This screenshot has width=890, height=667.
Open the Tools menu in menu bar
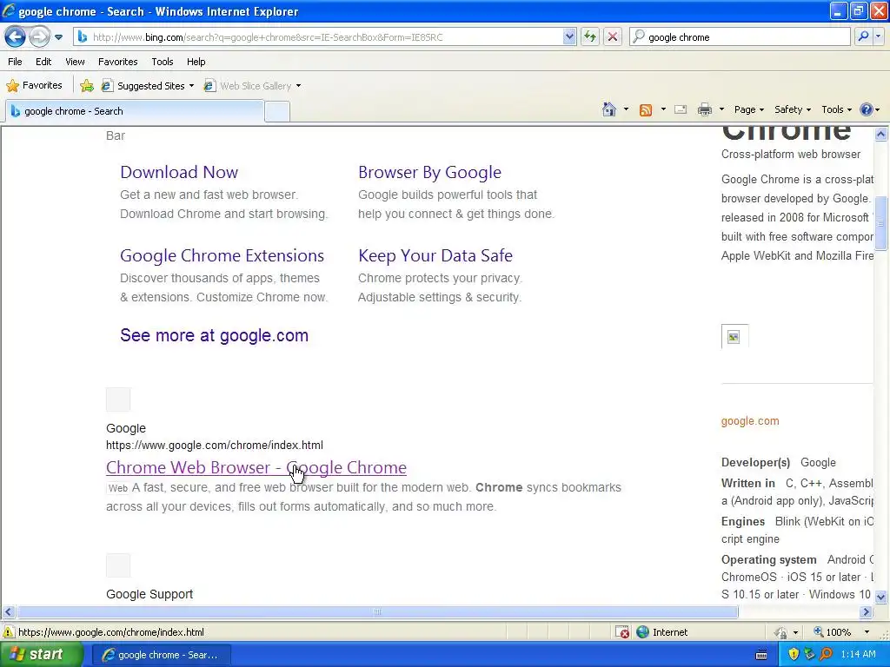[x=163, y=62]
